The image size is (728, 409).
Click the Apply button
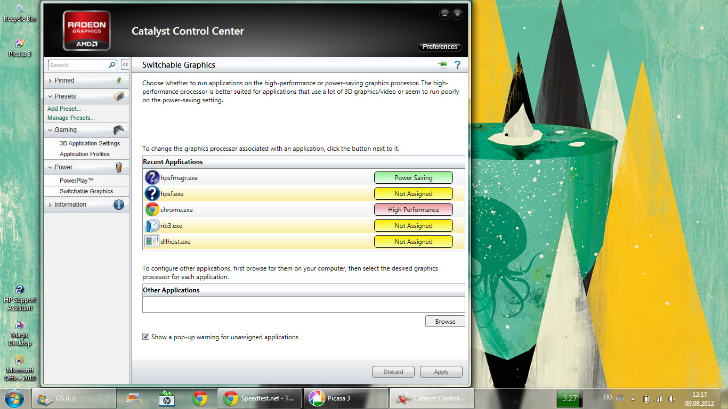[441, 372]
